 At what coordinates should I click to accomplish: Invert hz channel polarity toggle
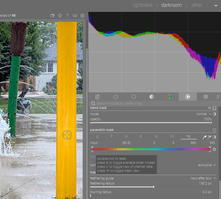pos(214,137)
